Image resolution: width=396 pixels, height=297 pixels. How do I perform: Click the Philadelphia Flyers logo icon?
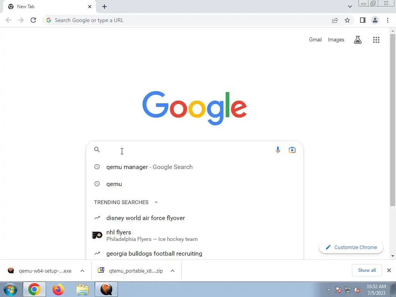pos(97,236)
